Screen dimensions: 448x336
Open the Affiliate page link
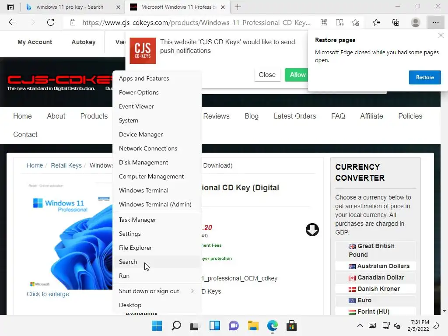[x=371, y=116]
